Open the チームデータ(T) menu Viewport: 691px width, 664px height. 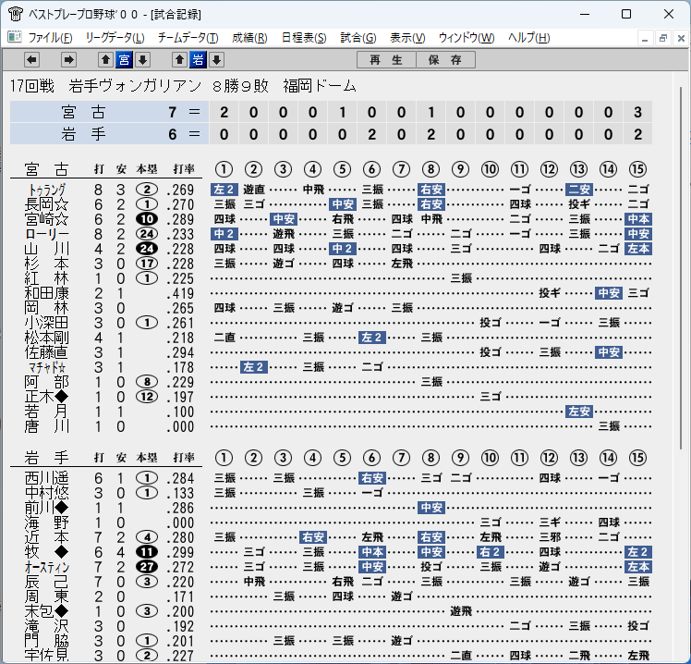pyautogui.click(x=188, y=38)
